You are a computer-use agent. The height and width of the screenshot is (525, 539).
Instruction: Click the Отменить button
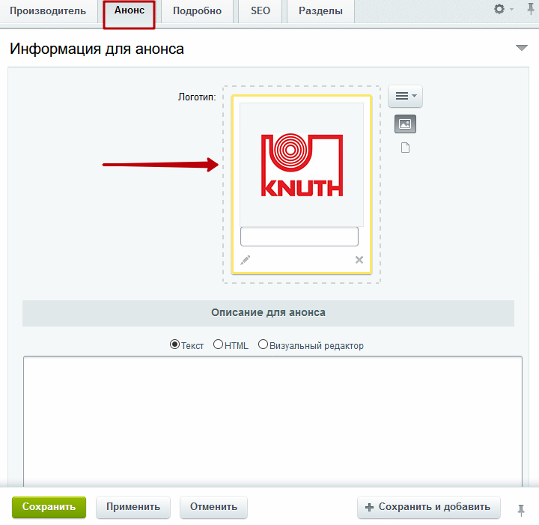(x=213, y=507)
